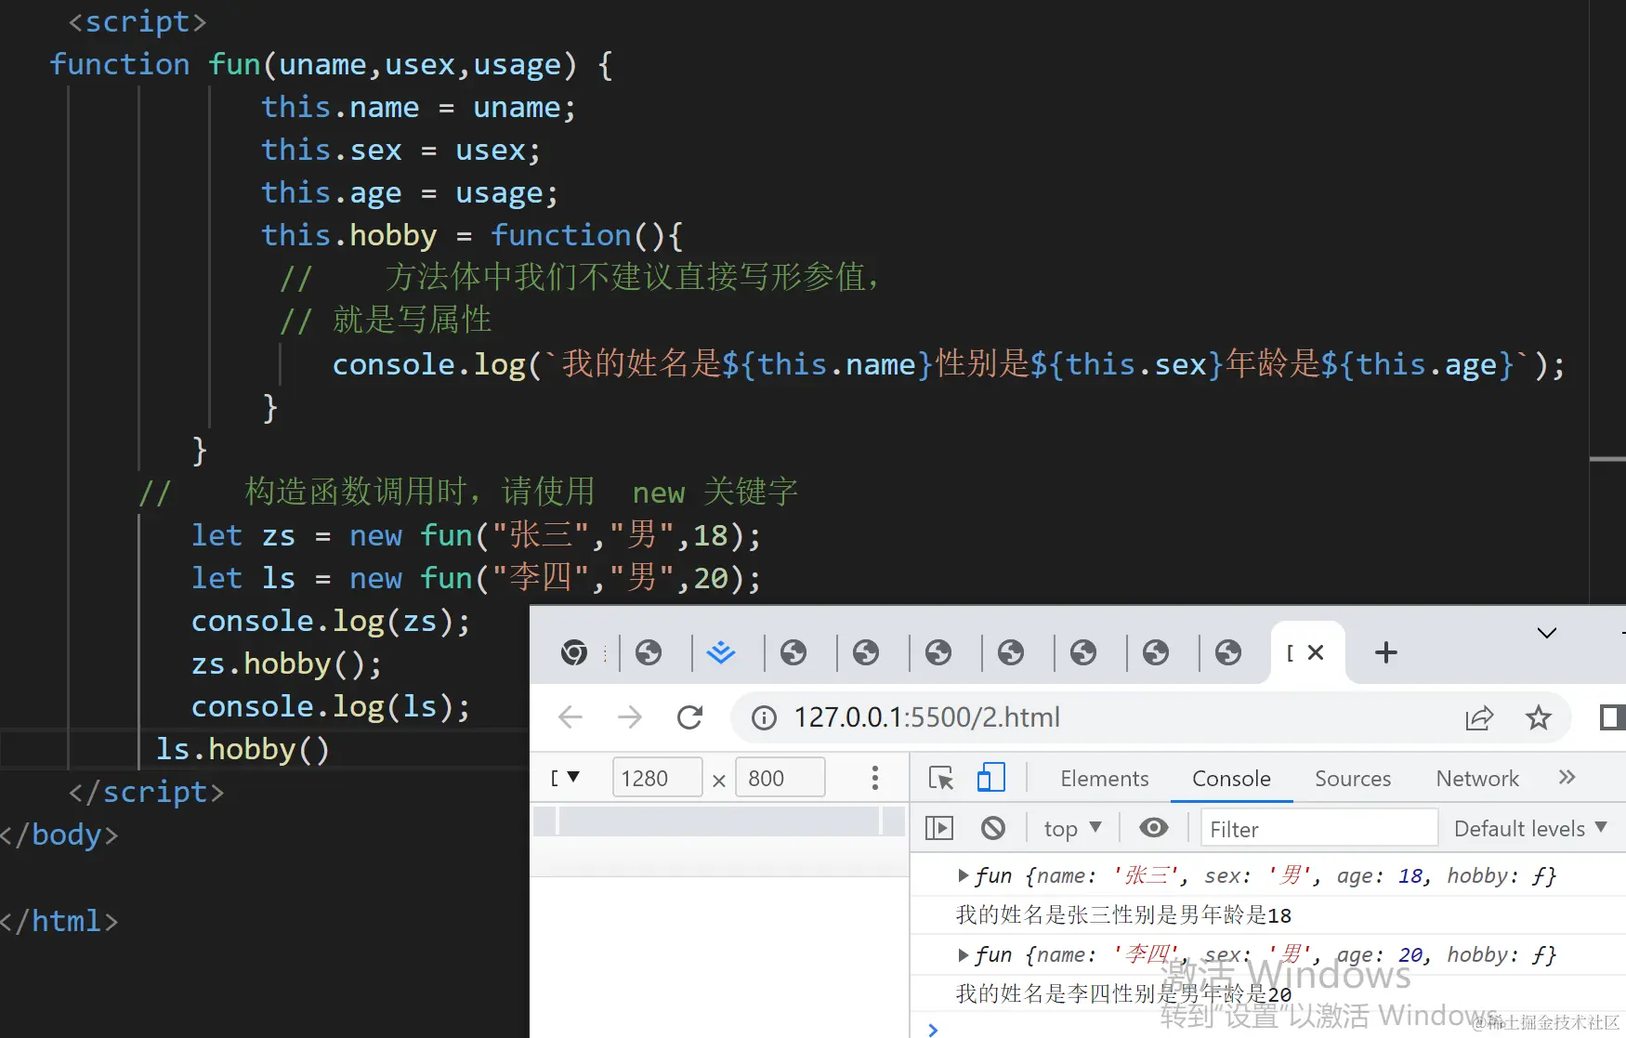View site information icon beside the URL

764,717
